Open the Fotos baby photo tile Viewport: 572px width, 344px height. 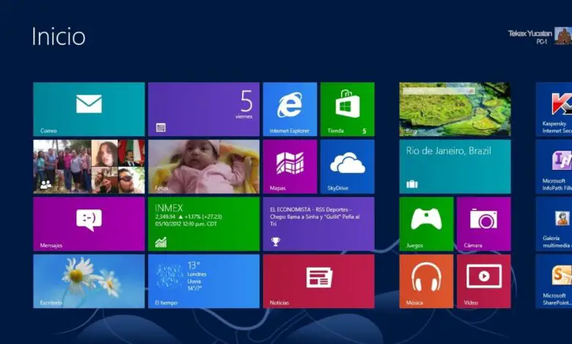pyautogui.click(x=204, y=167)
